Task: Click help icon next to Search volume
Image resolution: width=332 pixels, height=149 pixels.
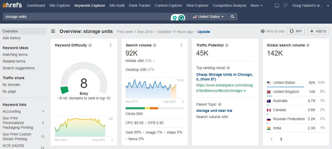Action: tap(155, 45)
